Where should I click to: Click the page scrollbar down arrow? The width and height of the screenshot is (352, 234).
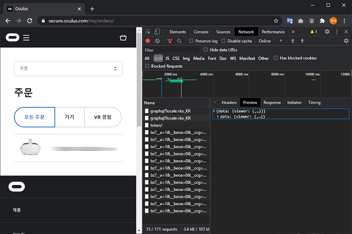(139, 230)
